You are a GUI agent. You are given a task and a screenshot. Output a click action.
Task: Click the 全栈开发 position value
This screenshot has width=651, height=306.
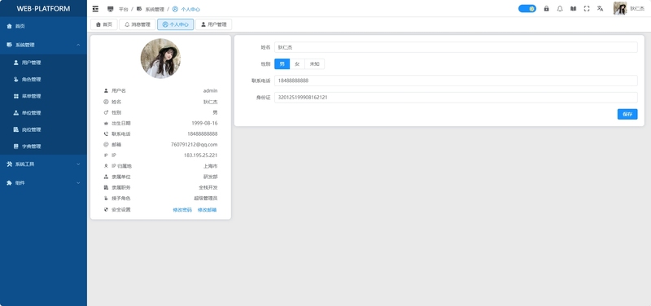[208, 188]
